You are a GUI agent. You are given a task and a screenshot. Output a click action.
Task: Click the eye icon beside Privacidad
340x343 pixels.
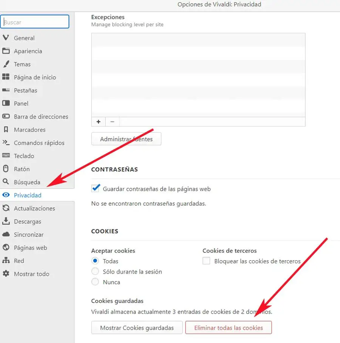[x=6, y=195]
